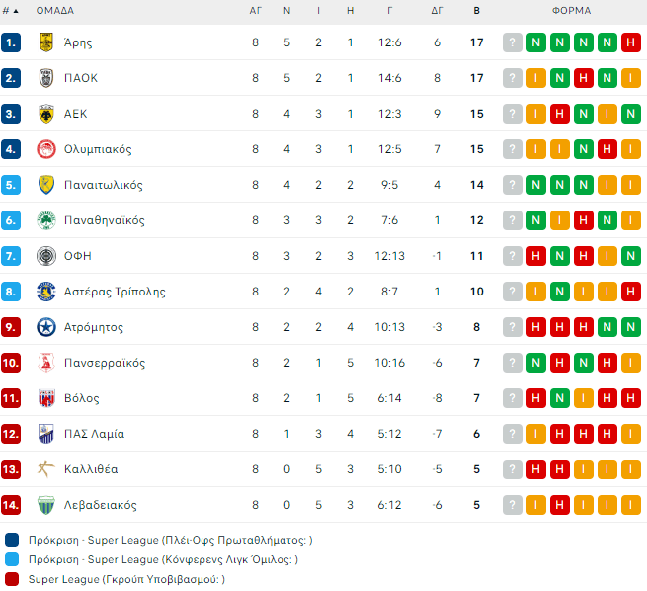Click the red Η form badge for Άρης
The height and width of the screenshot is (591, 647).
point(631,42)
